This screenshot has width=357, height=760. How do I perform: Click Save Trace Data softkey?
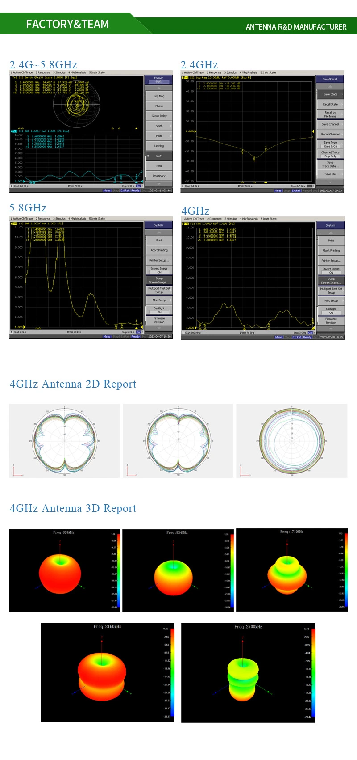[x=330, y=164]
